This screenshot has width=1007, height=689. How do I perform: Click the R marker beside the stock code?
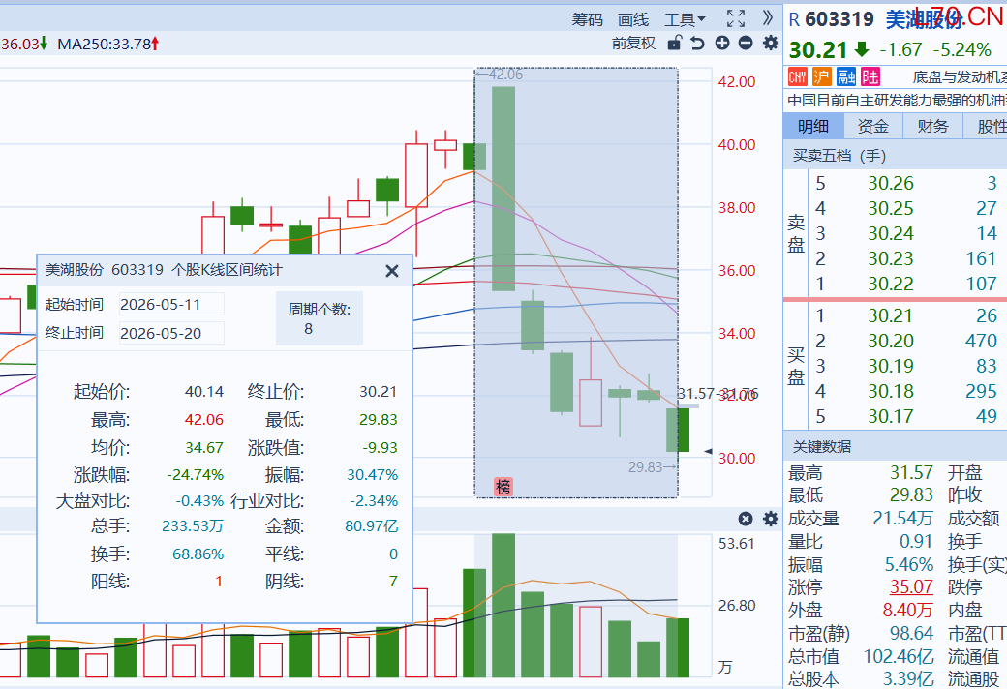coord(794,20)
